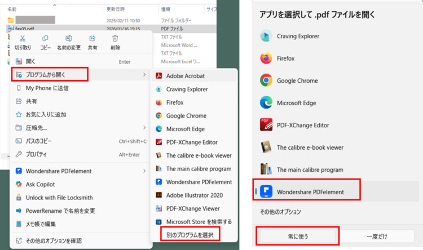Click the Unlock with File Locksmith padlock icon
The image size is (423, 250).
(x=19, y=198)
